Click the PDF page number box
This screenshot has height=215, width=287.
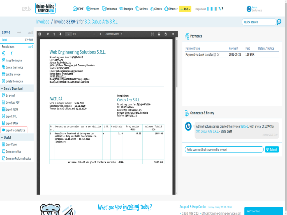[x=69, y=34]
